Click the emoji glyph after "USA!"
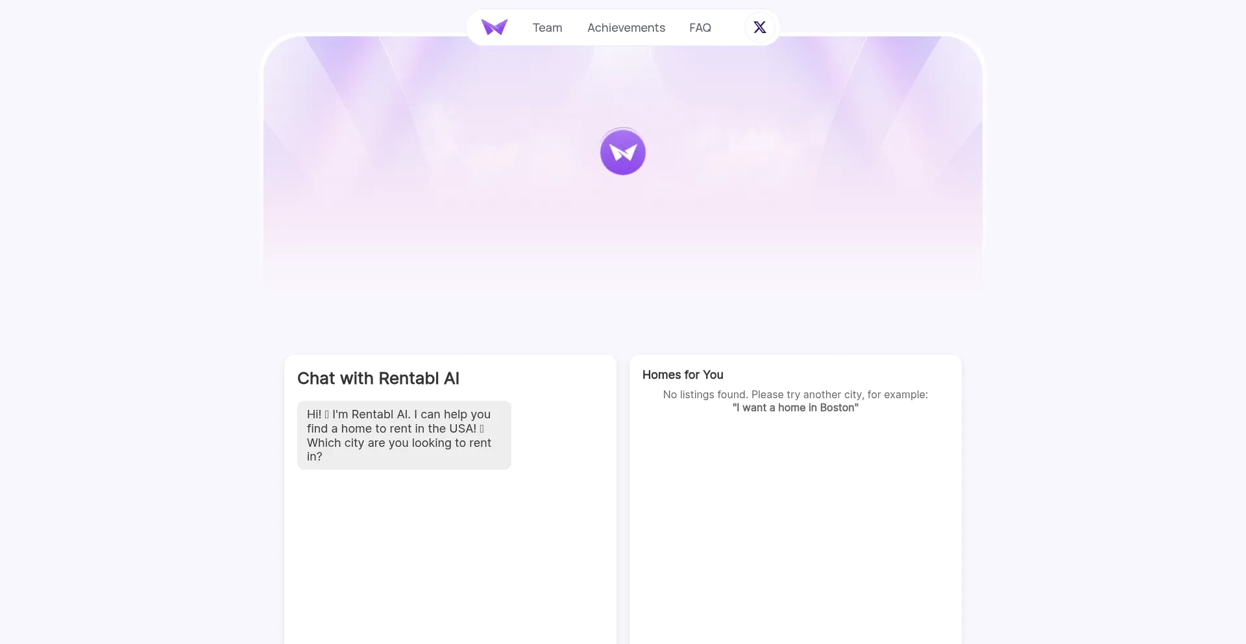The height and width of the screenshot is (644, 1246). tap(482, 429)
